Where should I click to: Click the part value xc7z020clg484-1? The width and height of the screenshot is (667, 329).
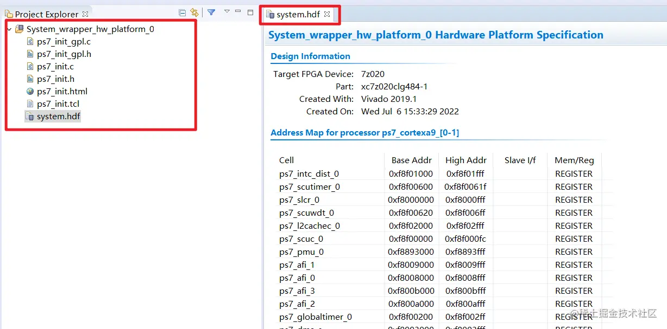pos(394,87)
